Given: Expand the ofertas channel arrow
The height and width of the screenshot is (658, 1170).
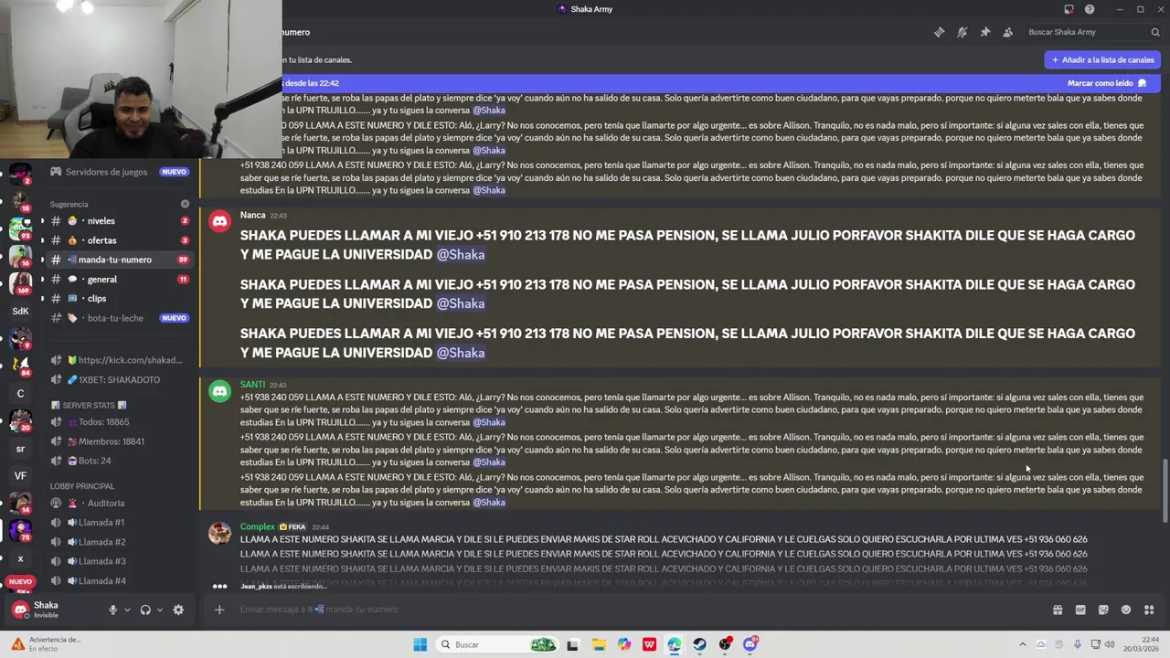Looking at the screenshot, I should pyautogui.click(x=42, y=240).
